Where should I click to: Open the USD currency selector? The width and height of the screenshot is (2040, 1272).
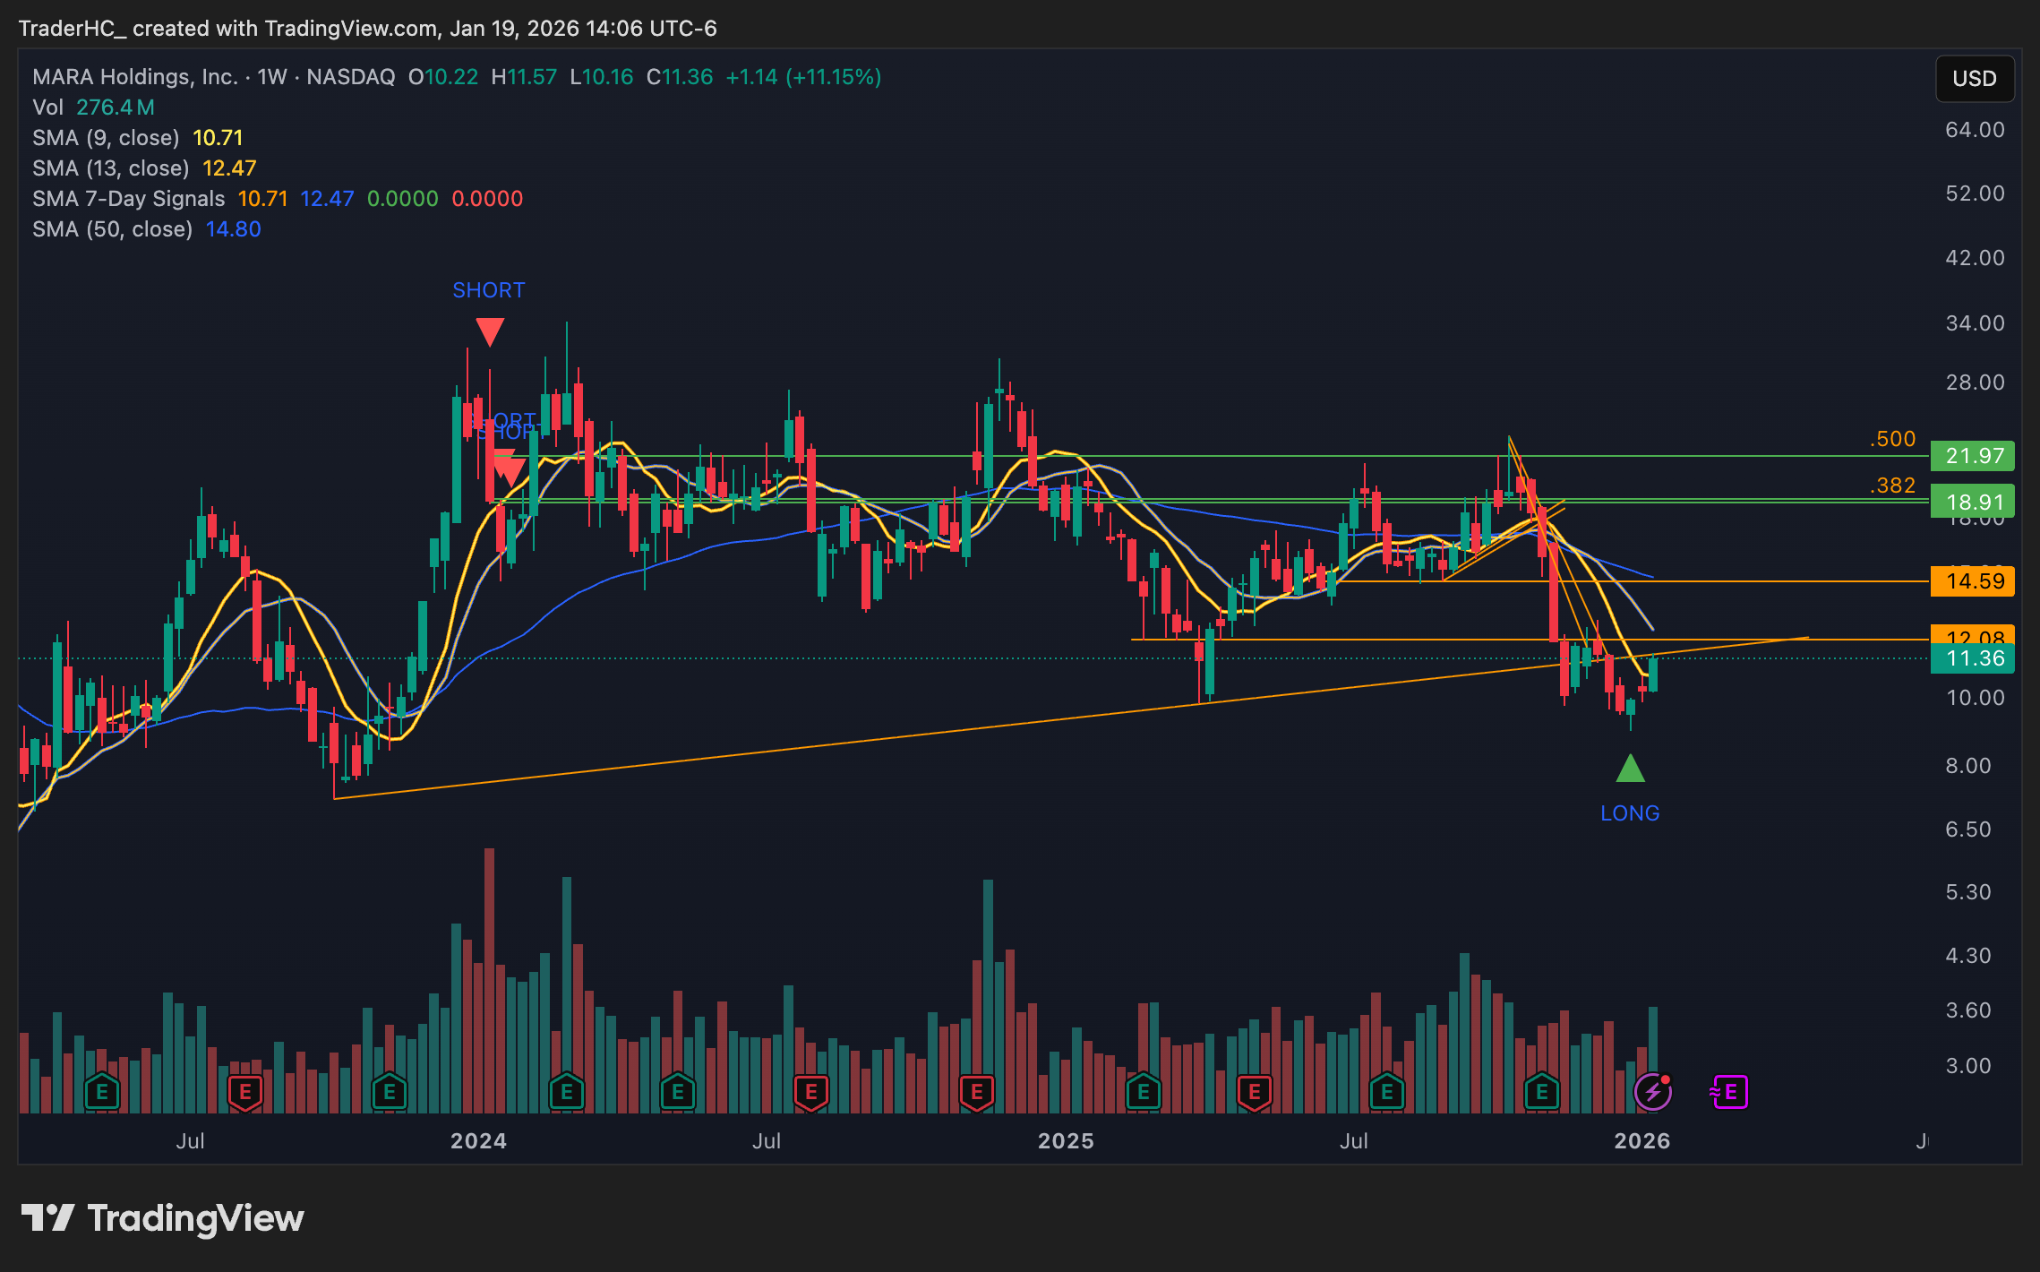[1974, 79]
